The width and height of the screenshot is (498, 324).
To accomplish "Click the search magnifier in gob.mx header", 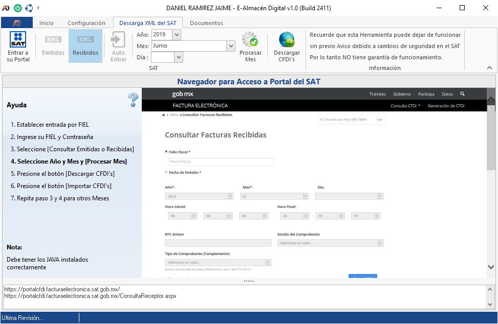I will coord(463,94).
